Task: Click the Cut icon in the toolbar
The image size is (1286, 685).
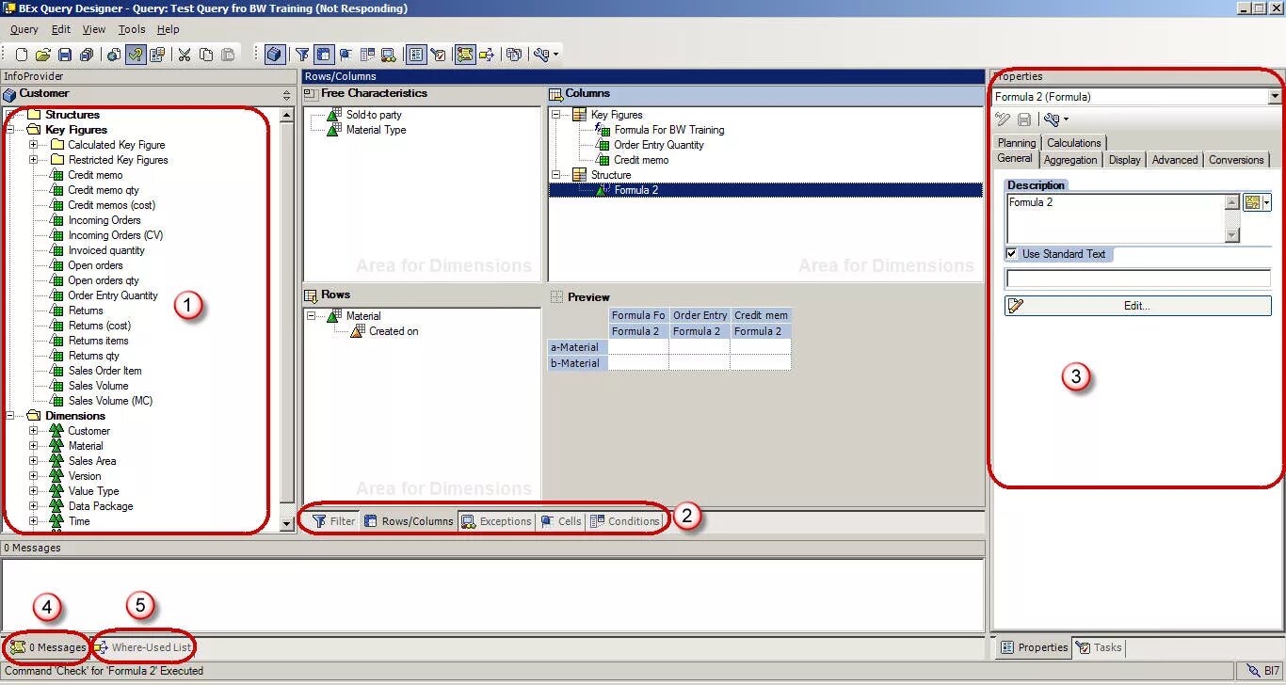Action: pos(184,54)
